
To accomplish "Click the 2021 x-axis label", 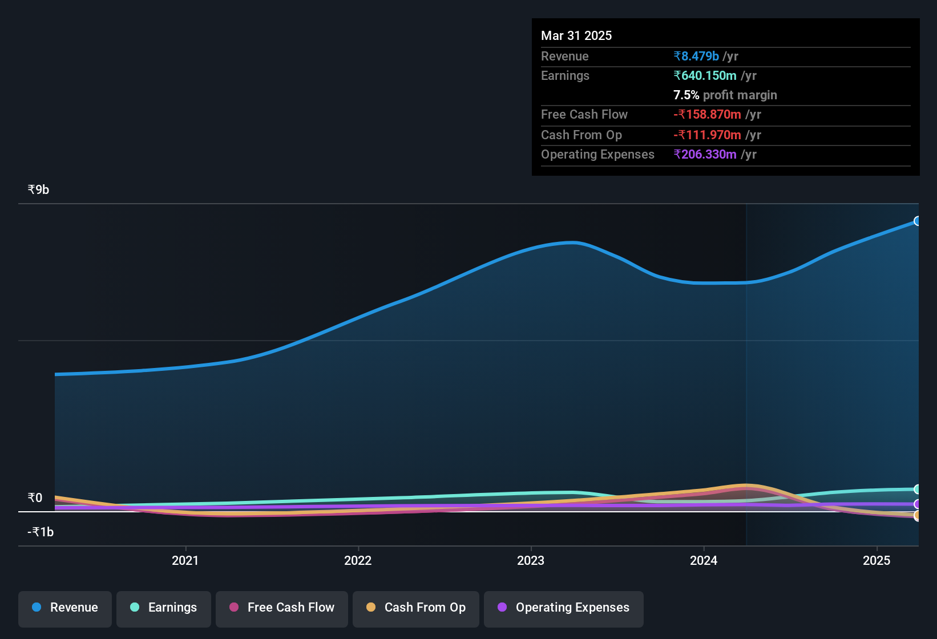I will point(185,560).
